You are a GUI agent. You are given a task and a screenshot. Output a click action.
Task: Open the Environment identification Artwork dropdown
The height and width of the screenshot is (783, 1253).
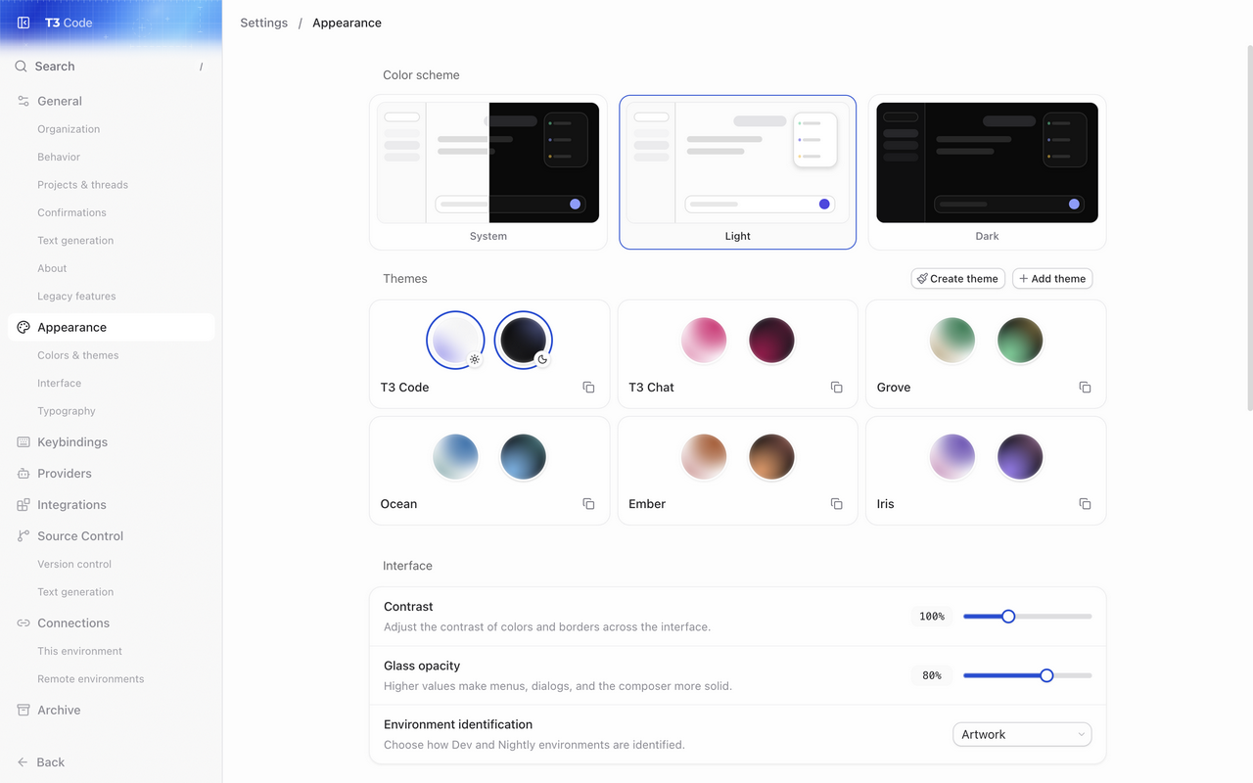(x=1022, y=734)
